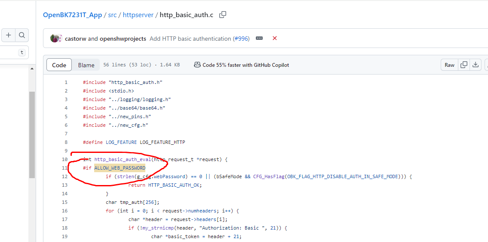Open 'Add HTTP basic authentication' commit message
The height and width of the screenshot is (242, 488).
190,39
